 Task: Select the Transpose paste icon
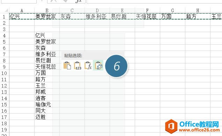point(98,65)
